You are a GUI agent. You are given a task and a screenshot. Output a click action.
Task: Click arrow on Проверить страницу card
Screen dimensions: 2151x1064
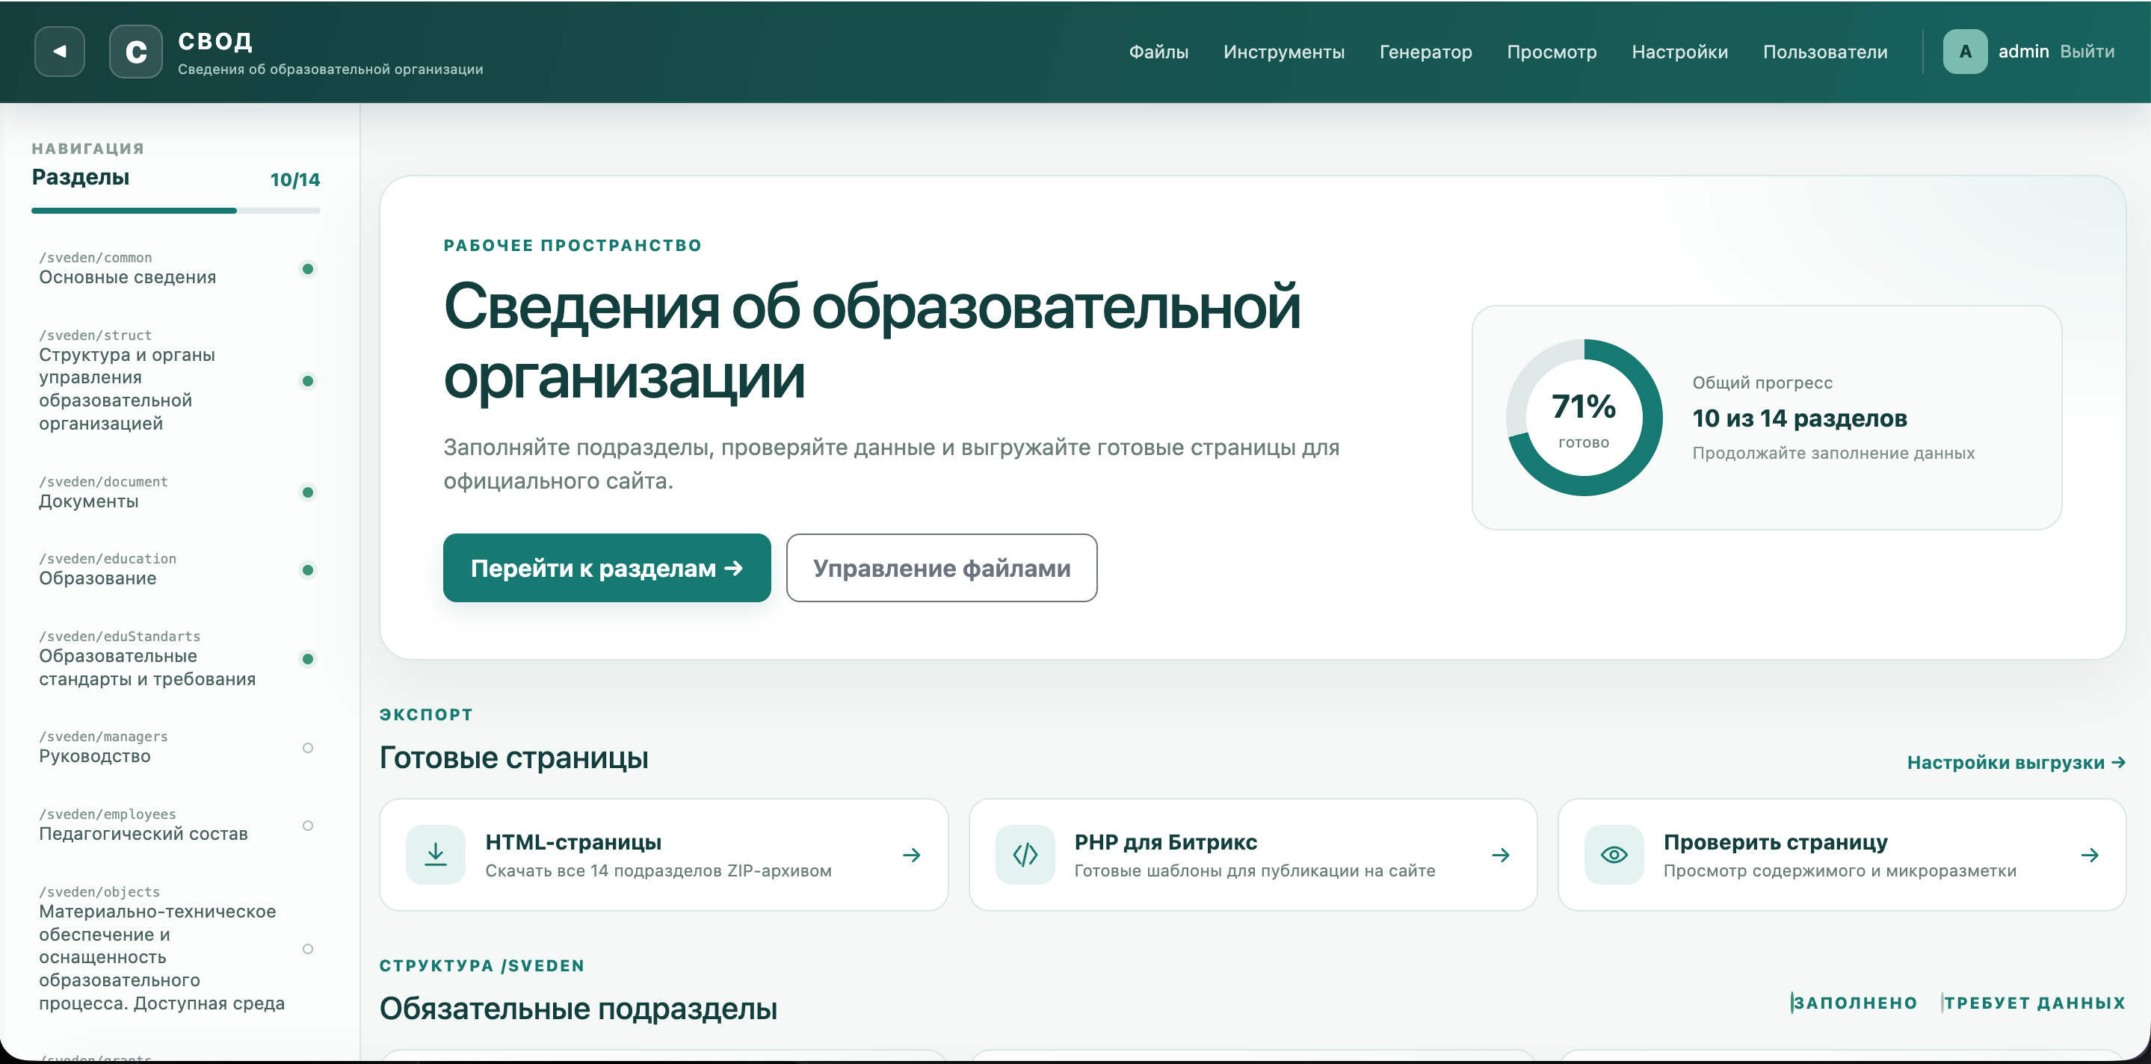2090,855
